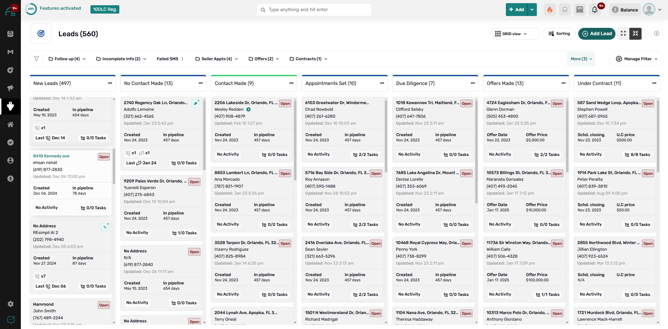The width and height of the screenshot is (668, 329).
Task: Click the Sorting button
Action: (x=559, y=33)
